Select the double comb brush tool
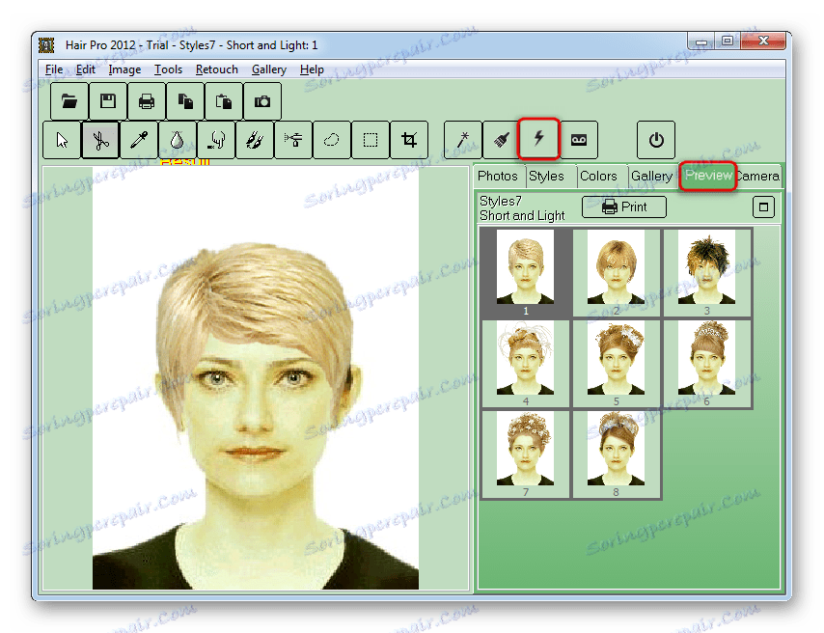The width and height of the screenshot is (824, 633). click(x=255, y=140)
